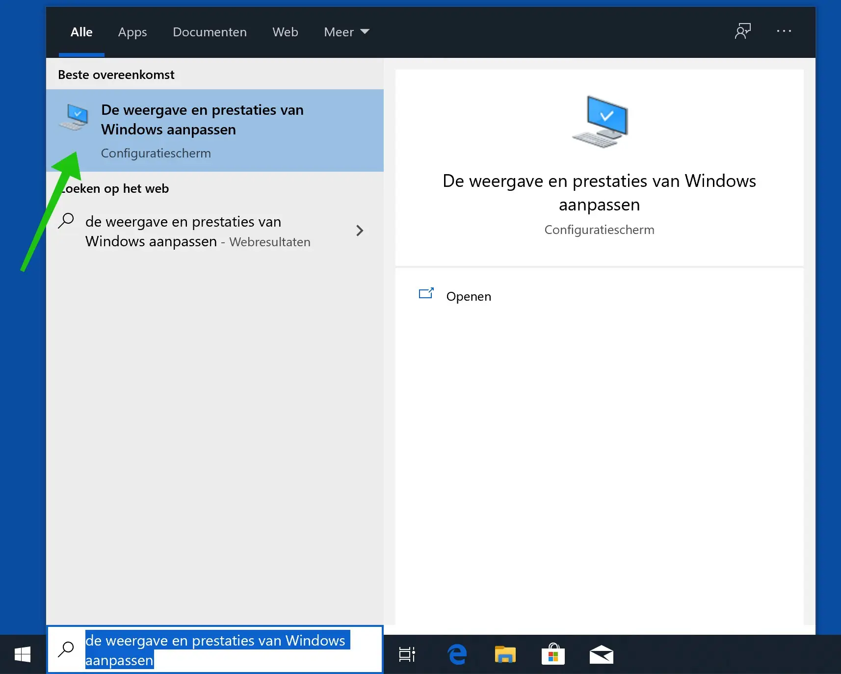Expand the web result chevron arrow
Image resolution: width=841 pixels, height=674 pixels.
[360, 231]
